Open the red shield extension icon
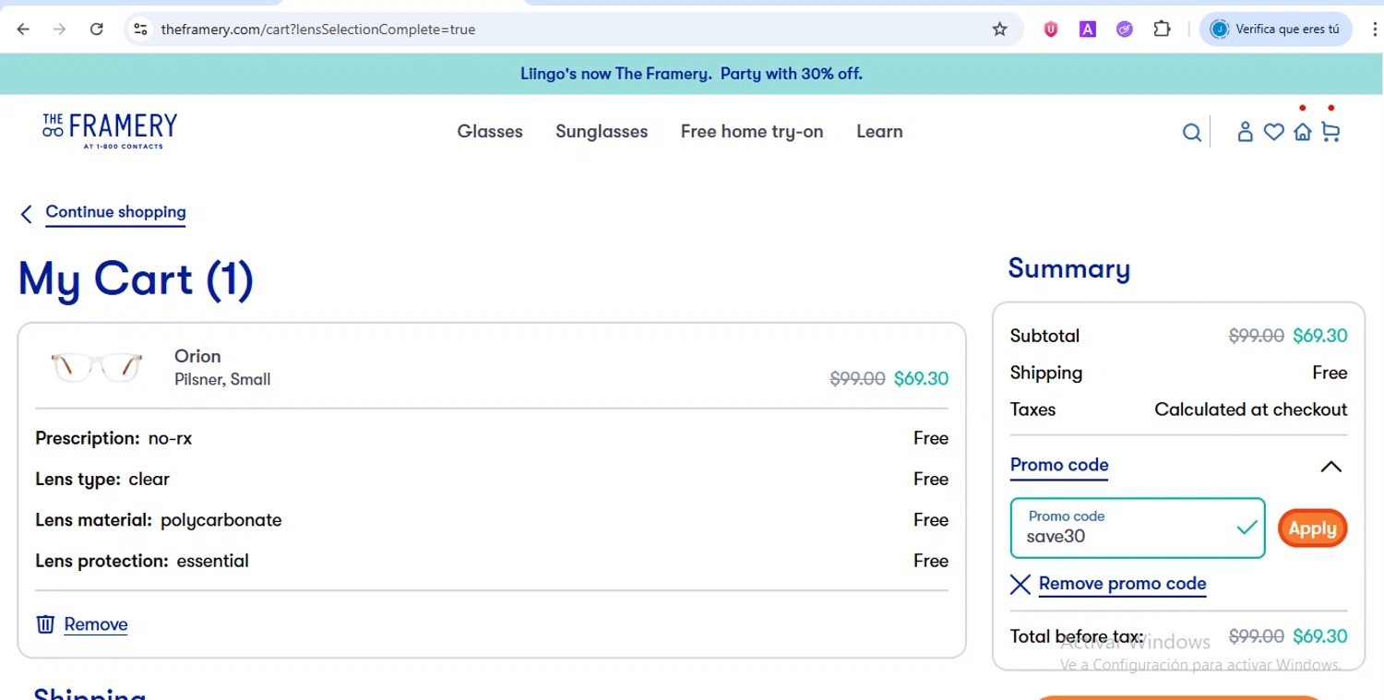The height and width of the screenshot is (700, 1384). (x=1050, y=30)
